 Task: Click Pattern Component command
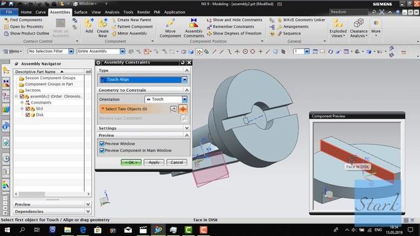[132, 26]
